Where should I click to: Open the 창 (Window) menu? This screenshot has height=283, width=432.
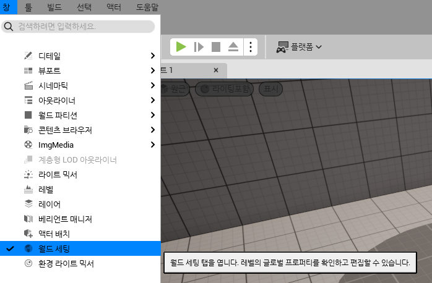click(8, 7)
